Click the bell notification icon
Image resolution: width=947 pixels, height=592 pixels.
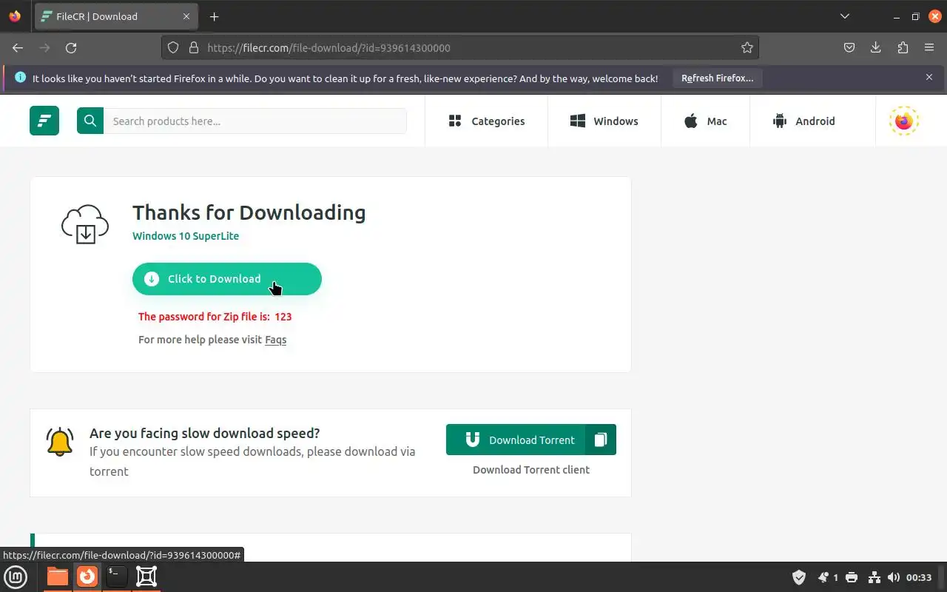(x=59, y=441)
